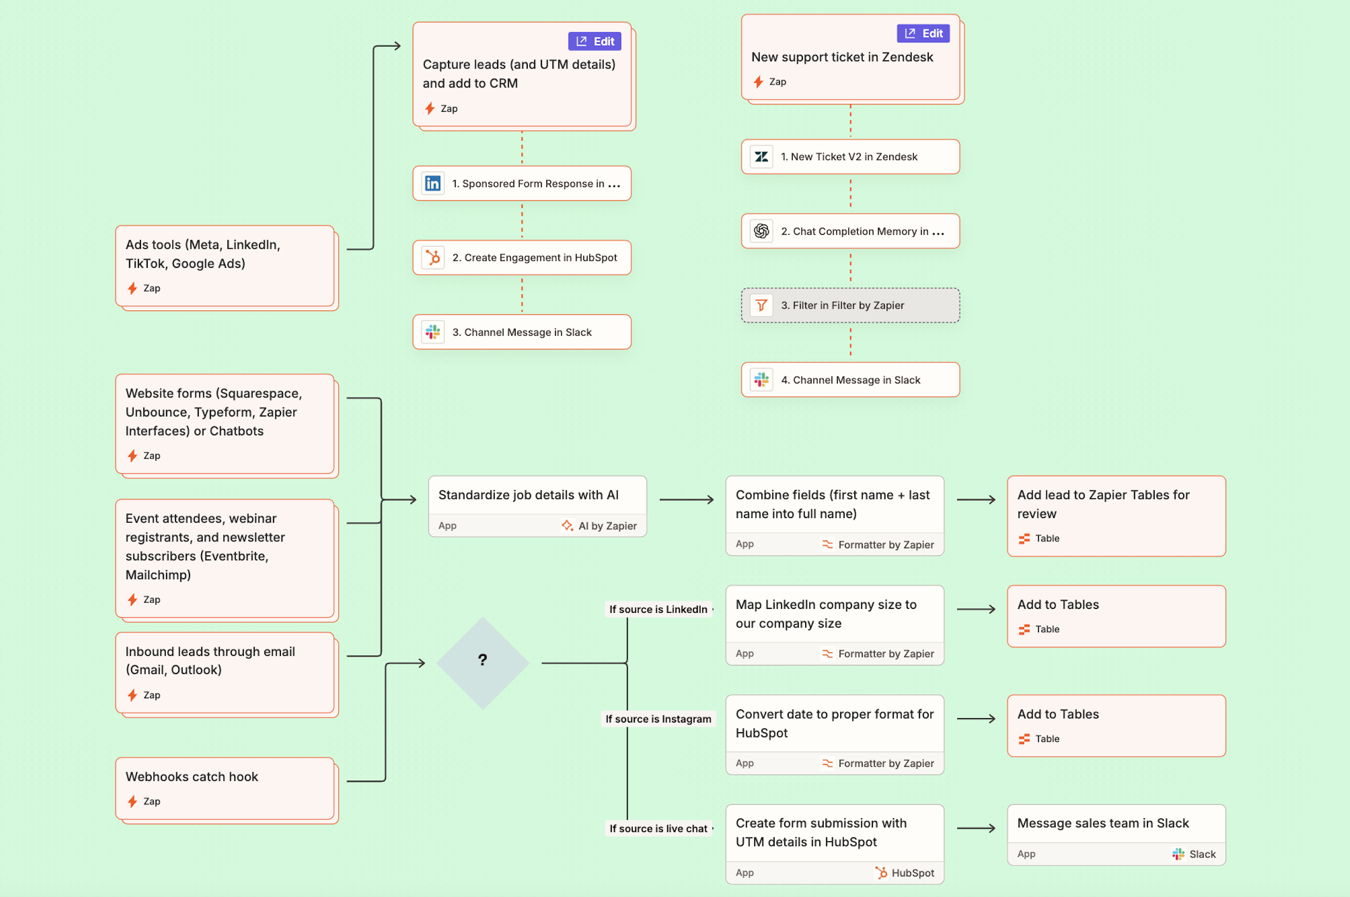
Task: Click Table icon on Add to Tables card after LinkedIn mapping
Action: pos(1024,629)
